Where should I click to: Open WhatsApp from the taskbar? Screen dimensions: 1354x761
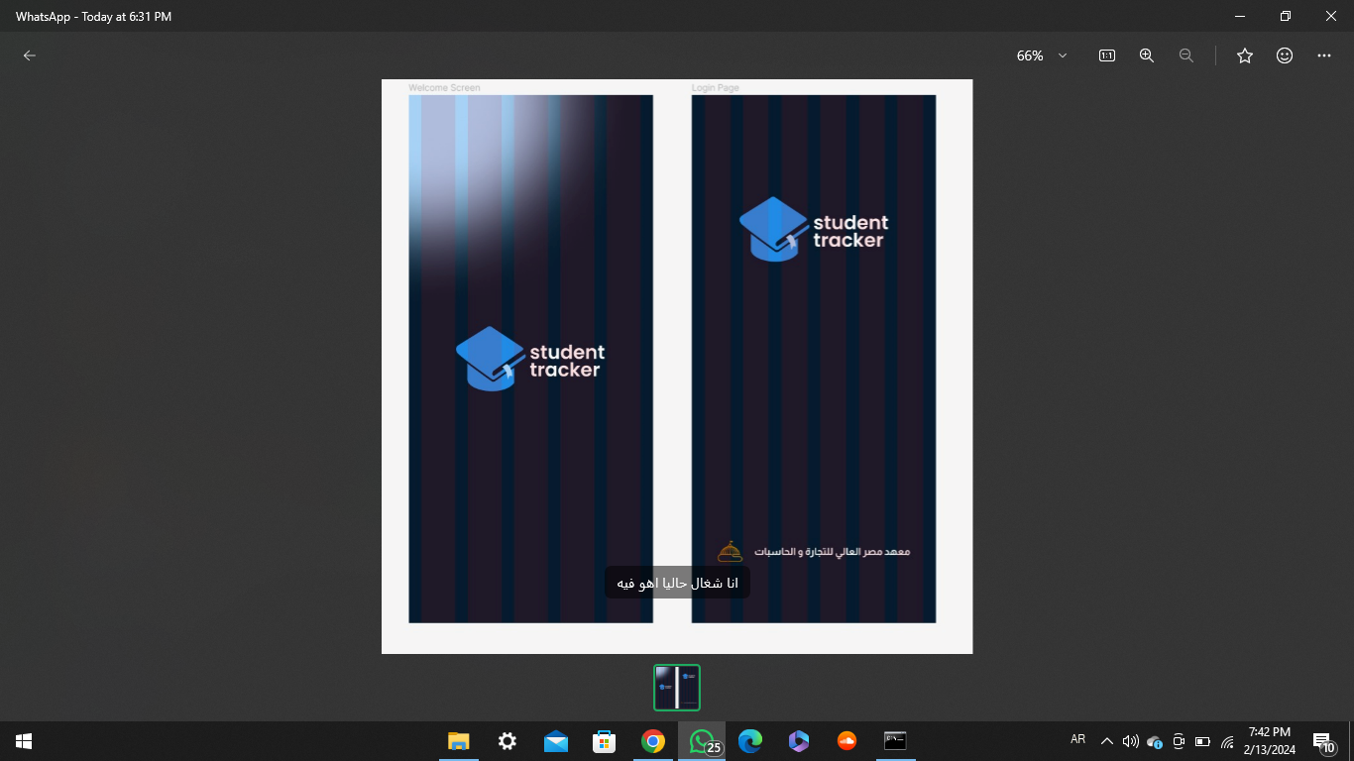click(702, 741)
